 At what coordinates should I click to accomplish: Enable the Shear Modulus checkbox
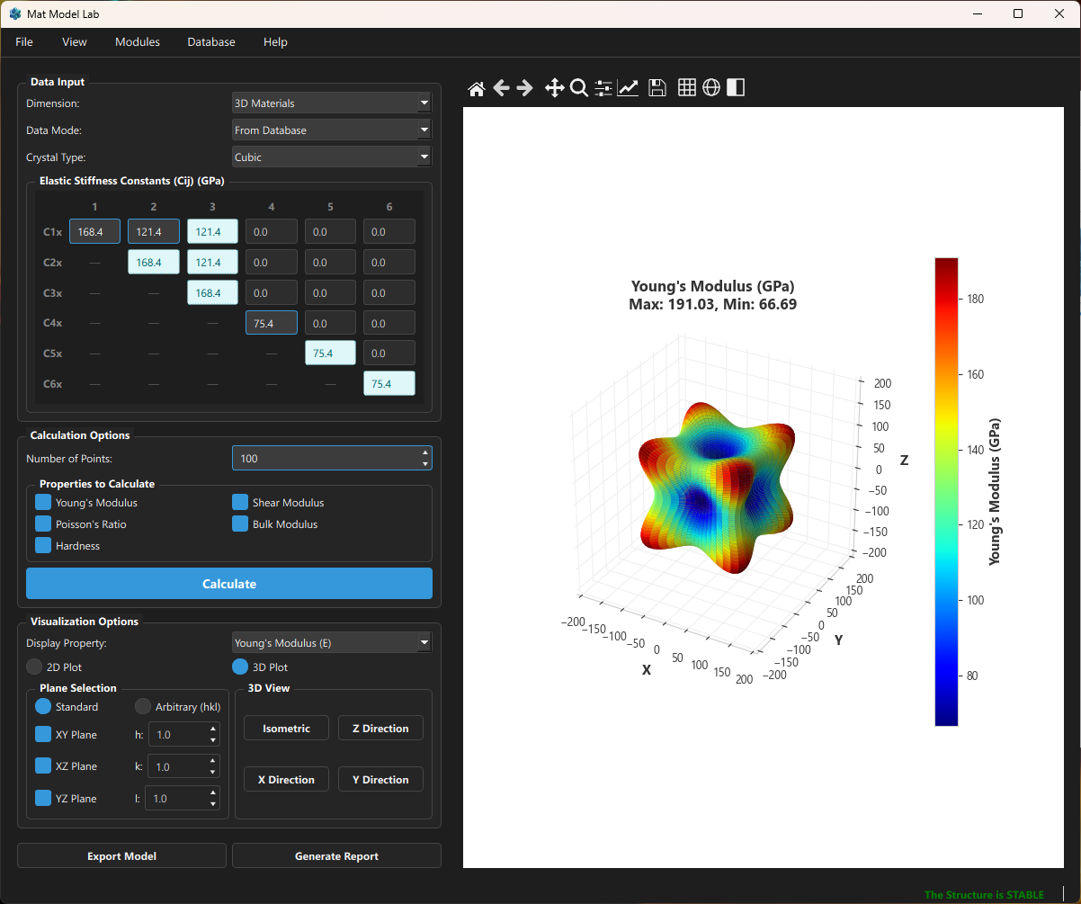(x=240, y=502)
